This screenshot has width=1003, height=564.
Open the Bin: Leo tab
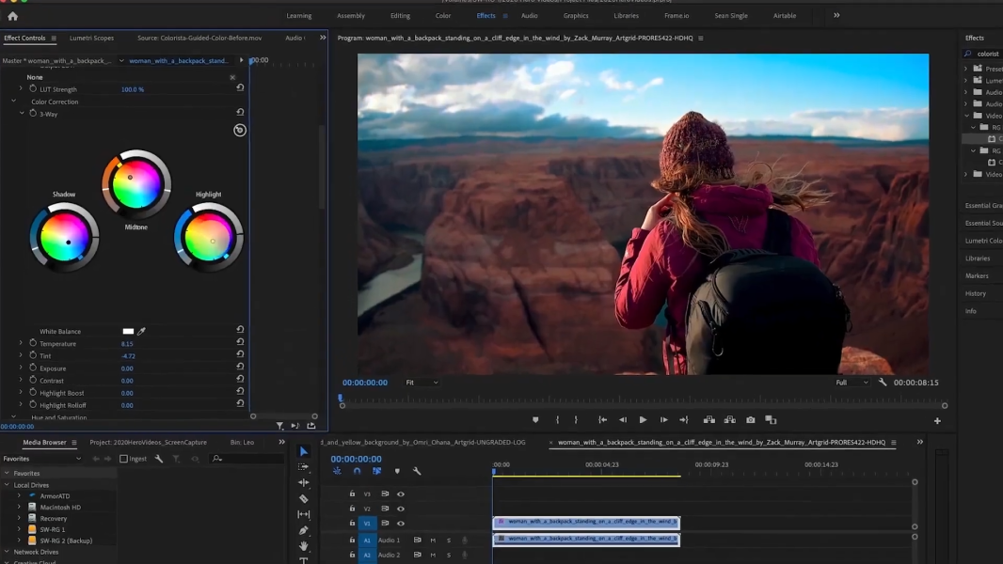point(242,442)
